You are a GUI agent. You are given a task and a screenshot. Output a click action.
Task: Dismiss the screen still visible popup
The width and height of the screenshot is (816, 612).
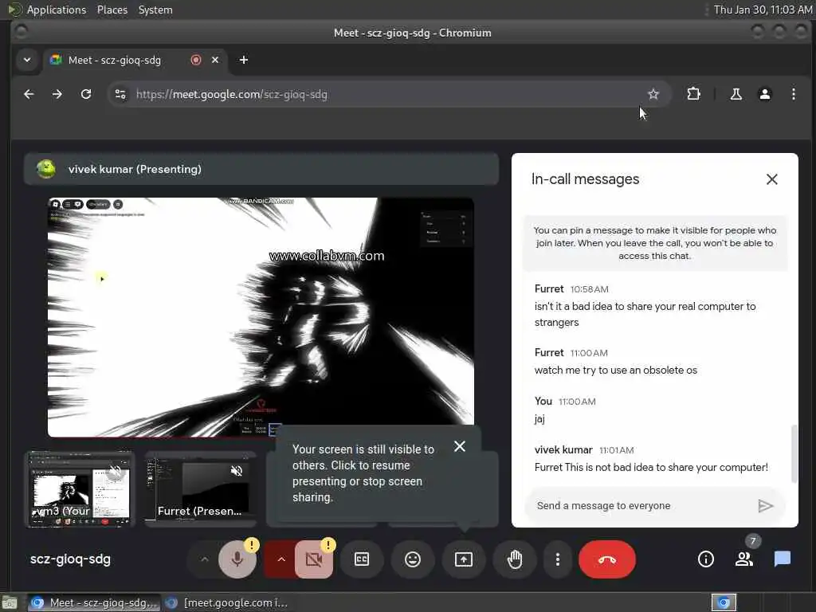460,446
